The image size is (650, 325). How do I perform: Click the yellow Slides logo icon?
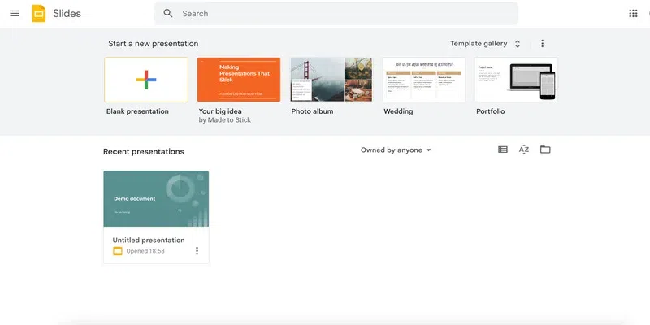pyautogui.click(x=39, y=14)
